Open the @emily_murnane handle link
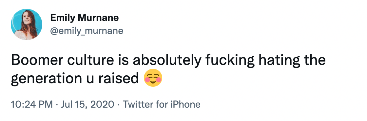 [87, 31]
